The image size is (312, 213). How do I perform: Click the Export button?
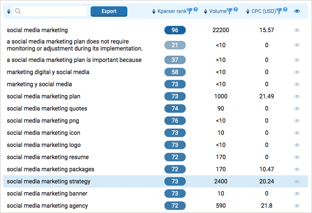click(109, 11)
